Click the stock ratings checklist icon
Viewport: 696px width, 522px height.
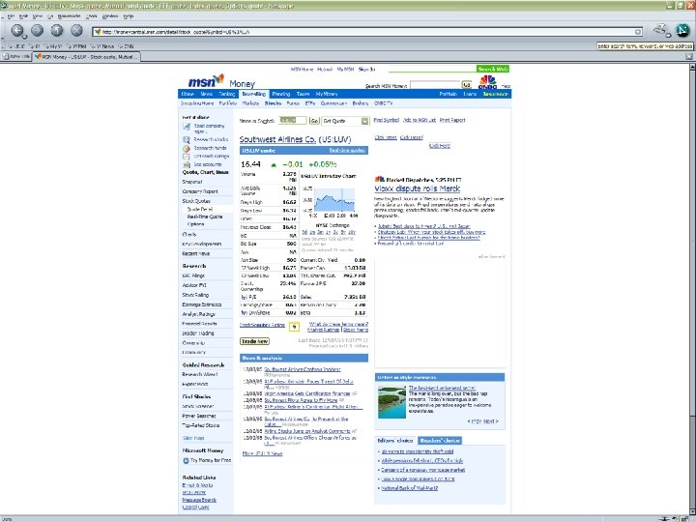[x=187, y=157]
